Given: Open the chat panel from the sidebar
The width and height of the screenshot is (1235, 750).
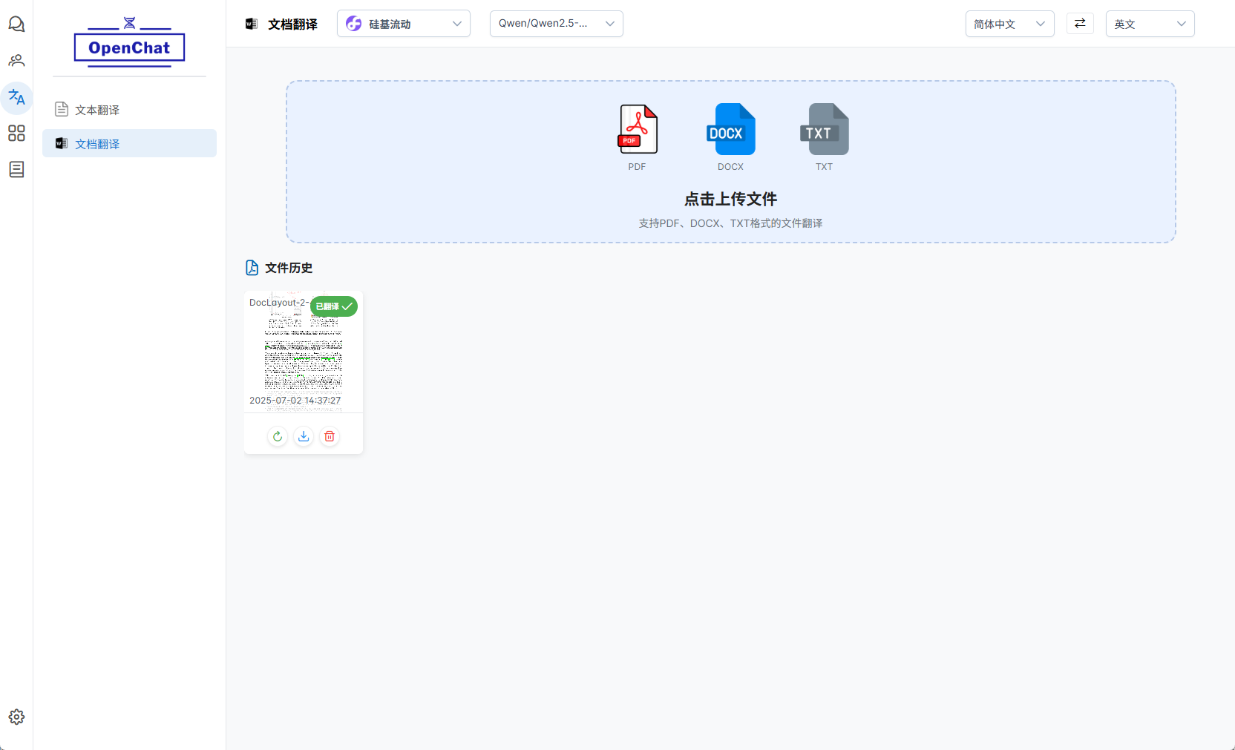Looking at the screenshot, I should pos(16,24).
